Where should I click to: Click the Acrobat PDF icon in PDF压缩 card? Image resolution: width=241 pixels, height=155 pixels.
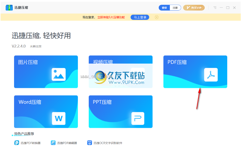[211, 75]
